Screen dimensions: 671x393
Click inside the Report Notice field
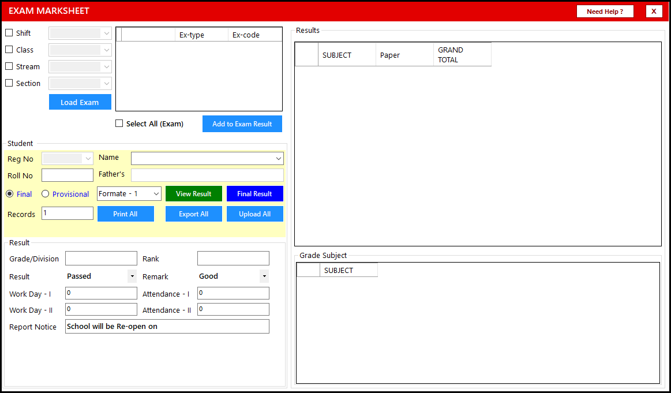point(167,326)
